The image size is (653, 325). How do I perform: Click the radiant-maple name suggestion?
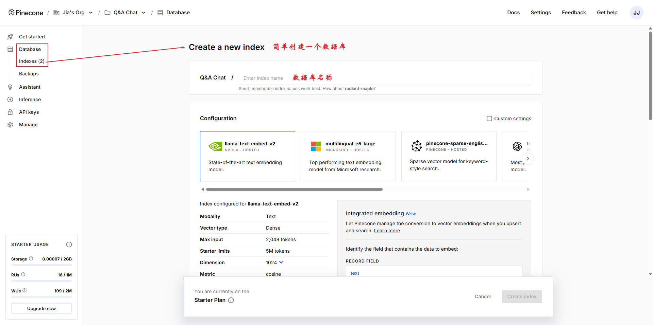[x=359, y=89]
